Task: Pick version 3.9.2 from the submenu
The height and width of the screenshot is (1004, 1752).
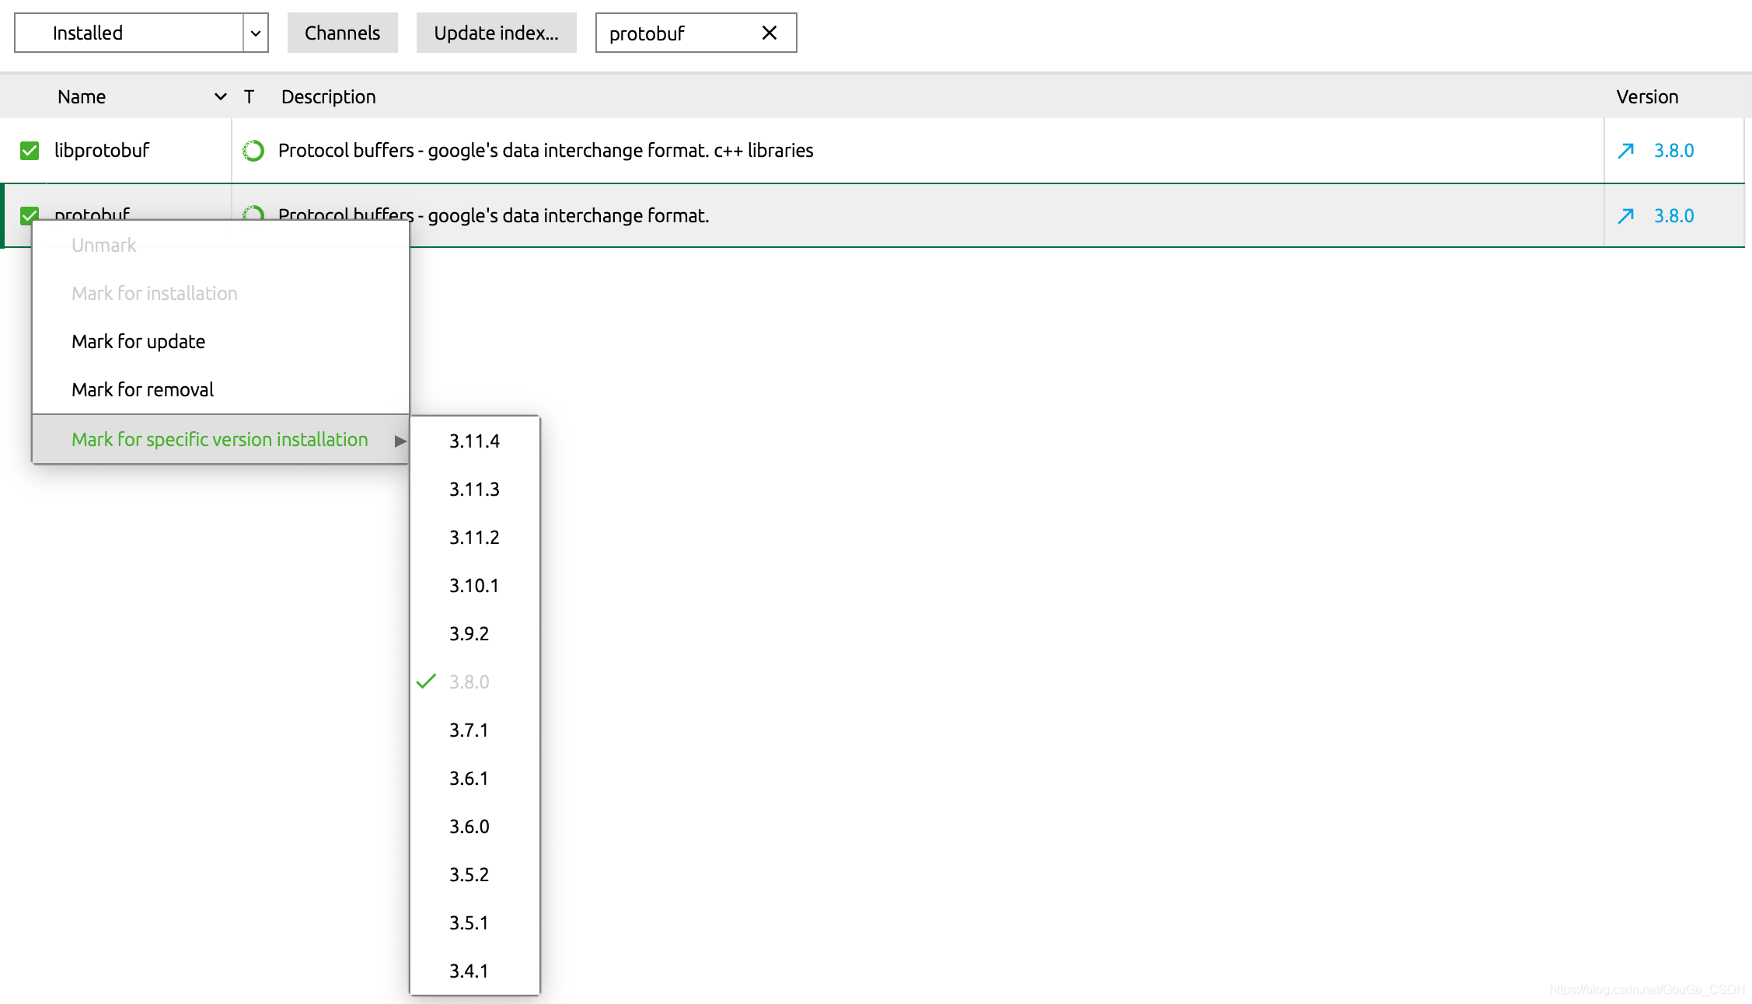Action: [x=475, y=633]
